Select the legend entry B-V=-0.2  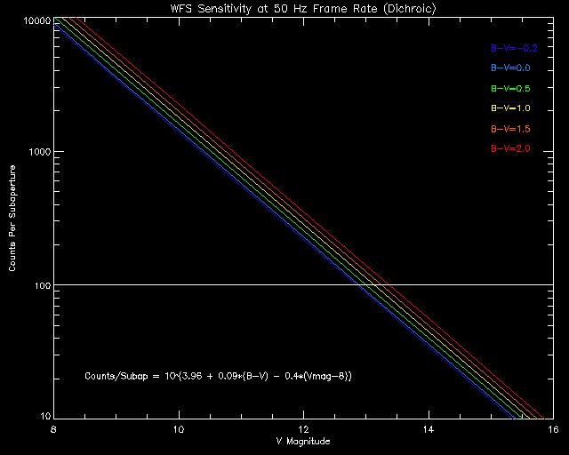click(514, 48)
